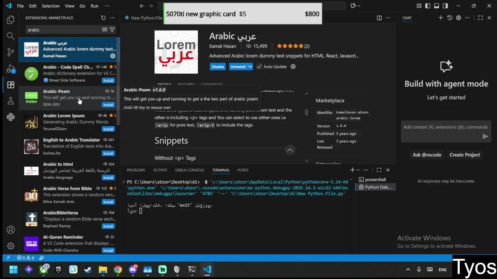Open the Run menu
Screen dimensions: 497x279
[94, 6]
